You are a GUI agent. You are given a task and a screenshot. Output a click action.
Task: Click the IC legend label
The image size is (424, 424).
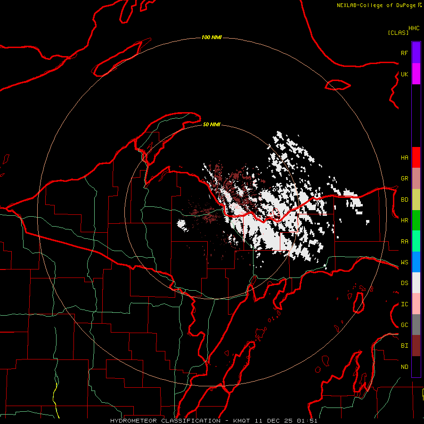pyautogui.click(x=404, y=304)
